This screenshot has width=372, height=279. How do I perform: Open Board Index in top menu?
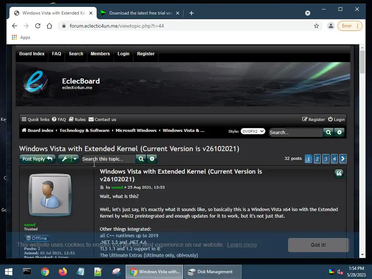pyautogui.click(x=32, y=54)
